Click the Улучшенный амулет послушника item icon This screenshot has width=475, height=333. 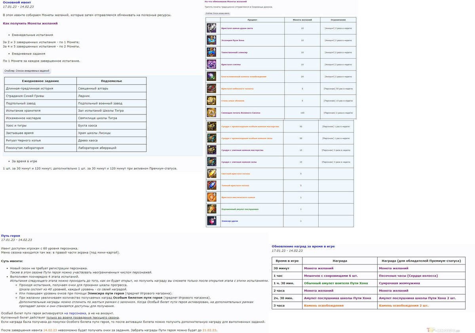click(x=212, y=209)
